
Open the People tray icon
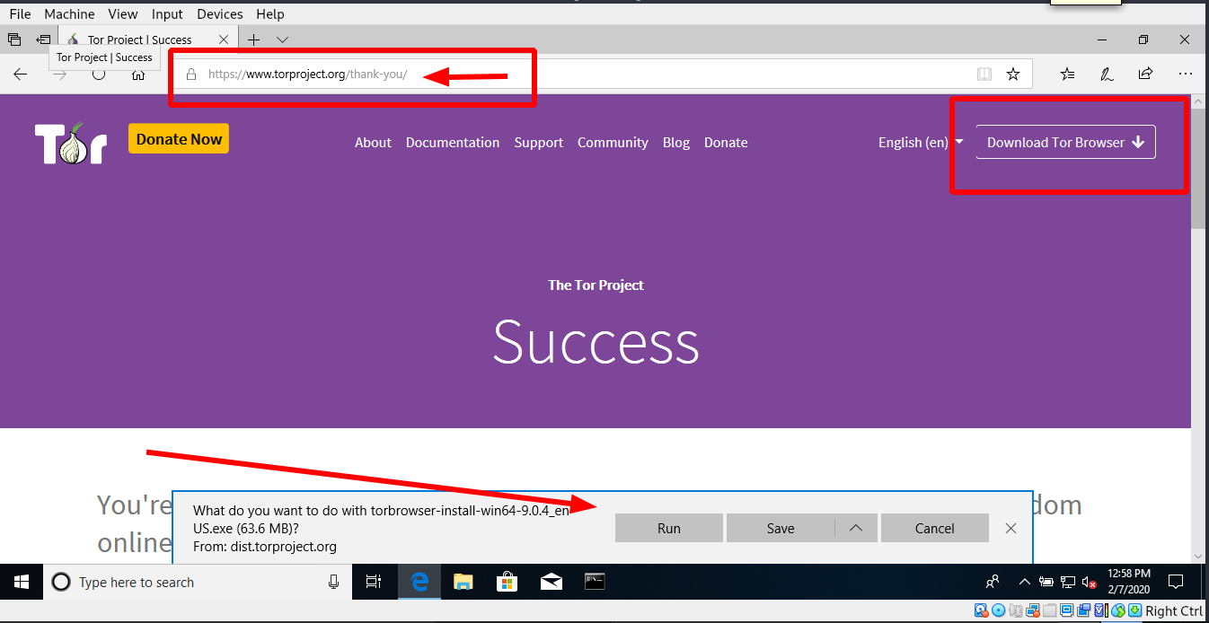[x=993, y=582]
